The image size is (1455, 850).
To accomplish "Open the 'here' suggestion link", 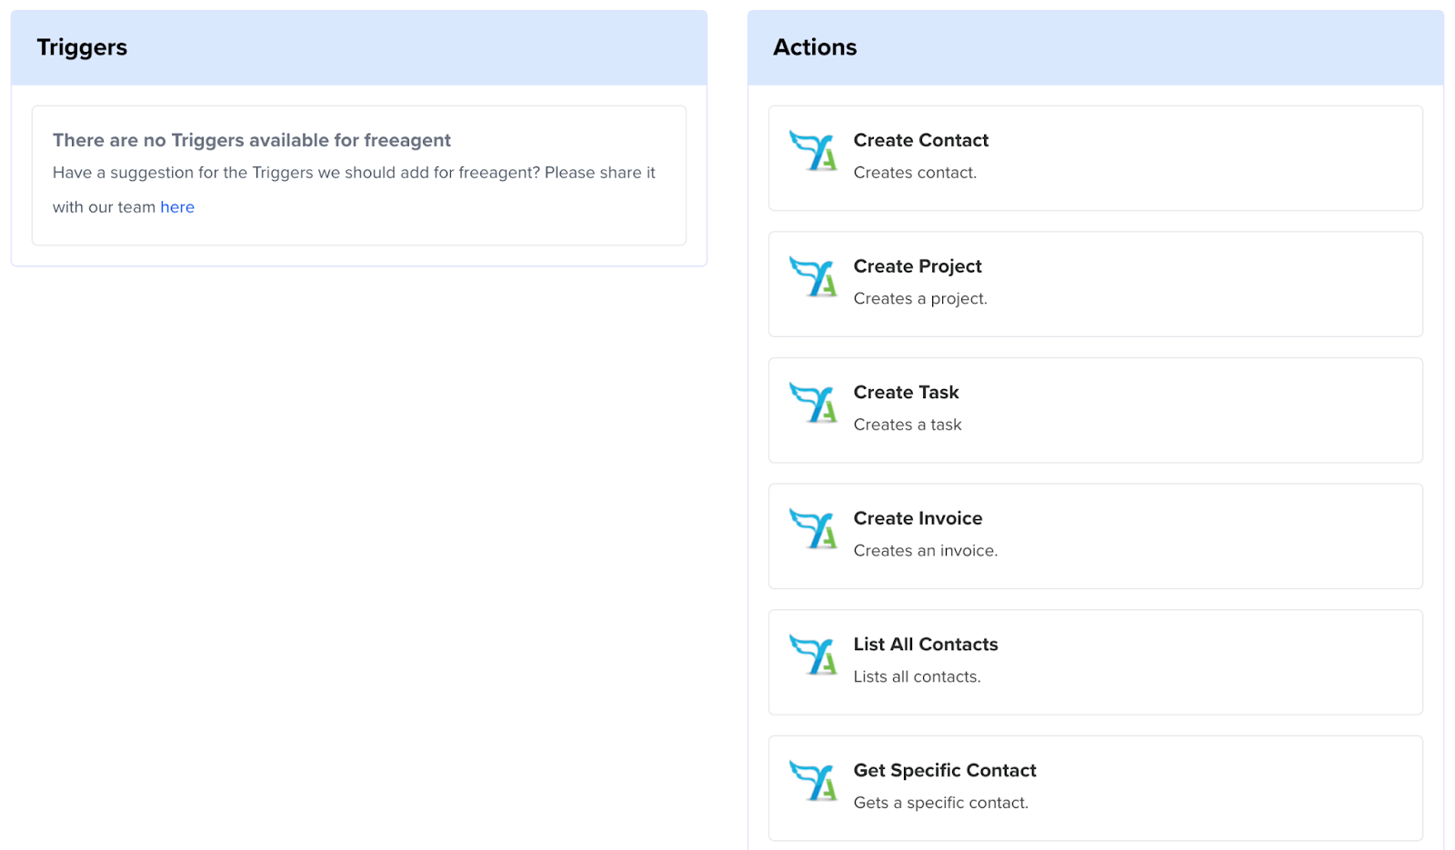I will pos(177,207).
